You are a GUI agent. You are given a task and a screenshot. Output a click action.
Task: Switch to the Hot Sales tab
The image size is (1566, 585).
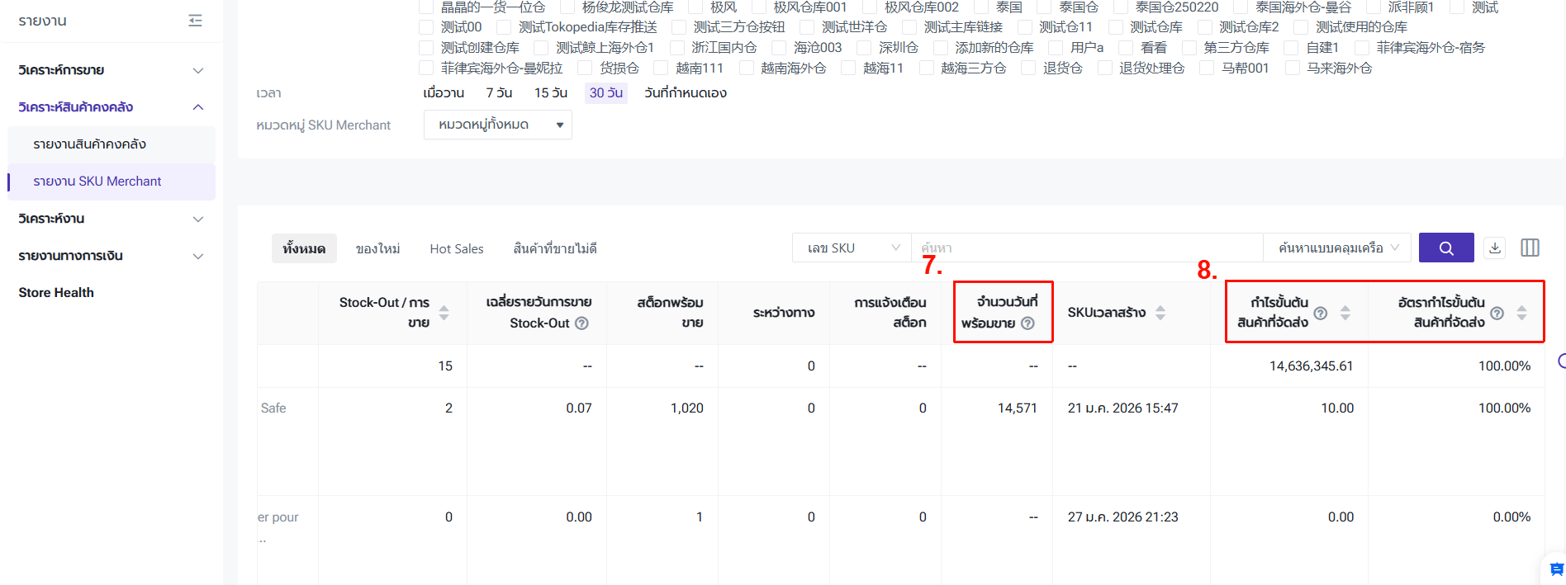[x=456, y=248]
